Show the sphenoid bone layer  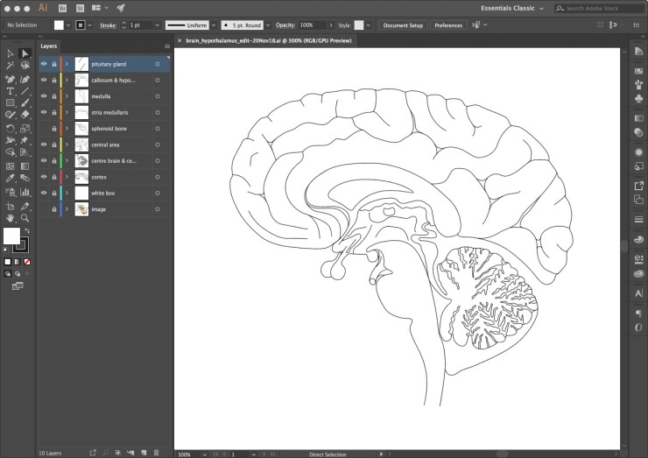[x=44, y=129]
